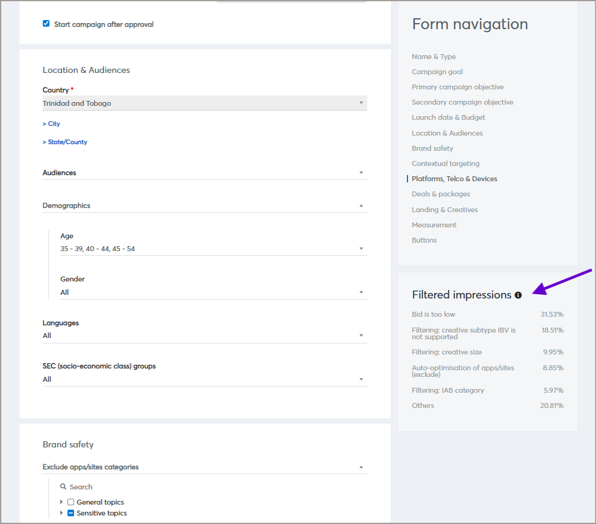Expand the City link
Screen dimensions: 596x524
[x=52, y=124]
